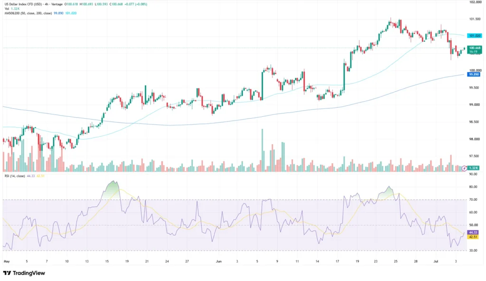Click the date 28 on the time axis

416,262
